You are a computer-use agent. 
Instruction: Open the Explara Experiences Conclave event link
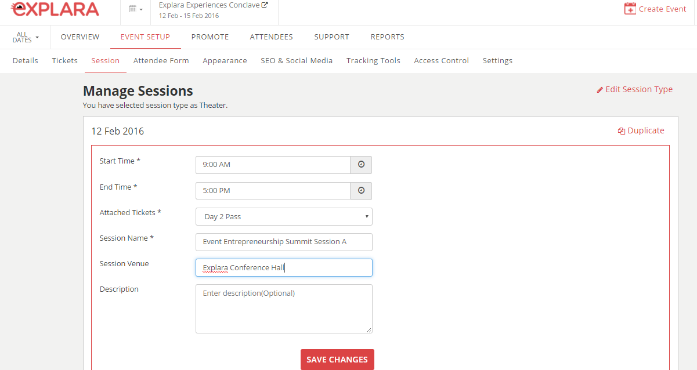tap(210, 5)
